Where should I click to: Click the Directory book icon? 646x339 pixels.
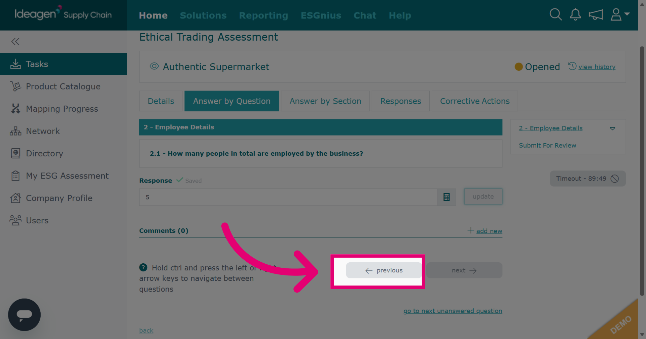coord(15,153)
